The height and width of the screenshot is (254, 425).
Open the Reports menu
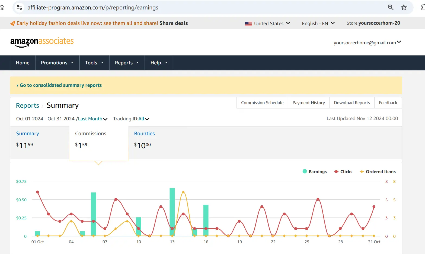point(127,63)
